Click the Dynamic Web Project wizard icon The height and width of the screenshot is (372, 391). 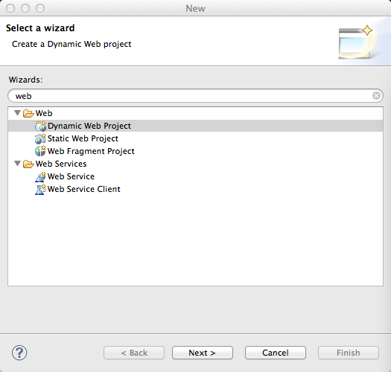click(40, 126)
